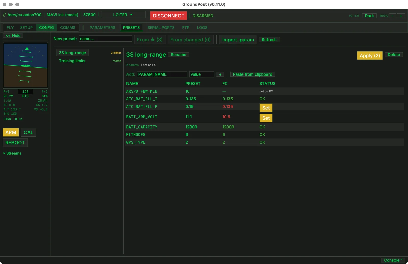Click the Apply (2) button

pyautogui.click(x=370, y=55)
